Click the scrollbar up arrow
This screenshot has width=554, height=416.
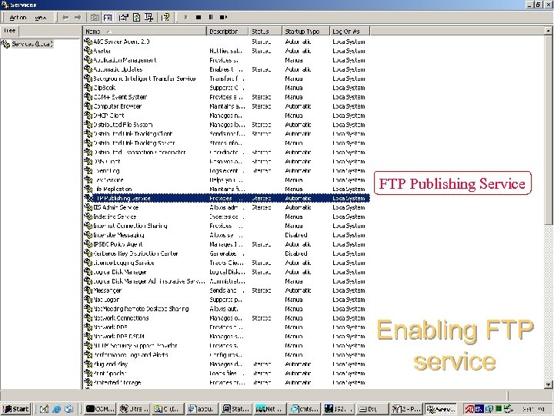click(x=548, y=31)
